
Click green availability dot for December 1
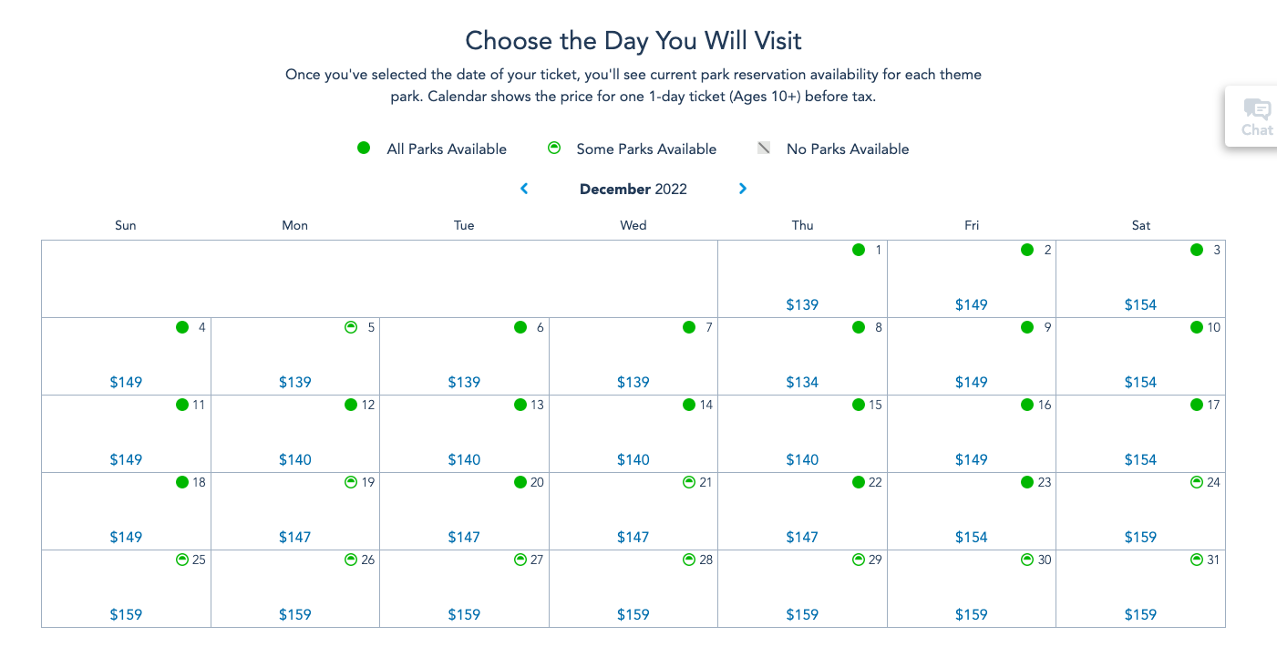click(x=859, y=250)
